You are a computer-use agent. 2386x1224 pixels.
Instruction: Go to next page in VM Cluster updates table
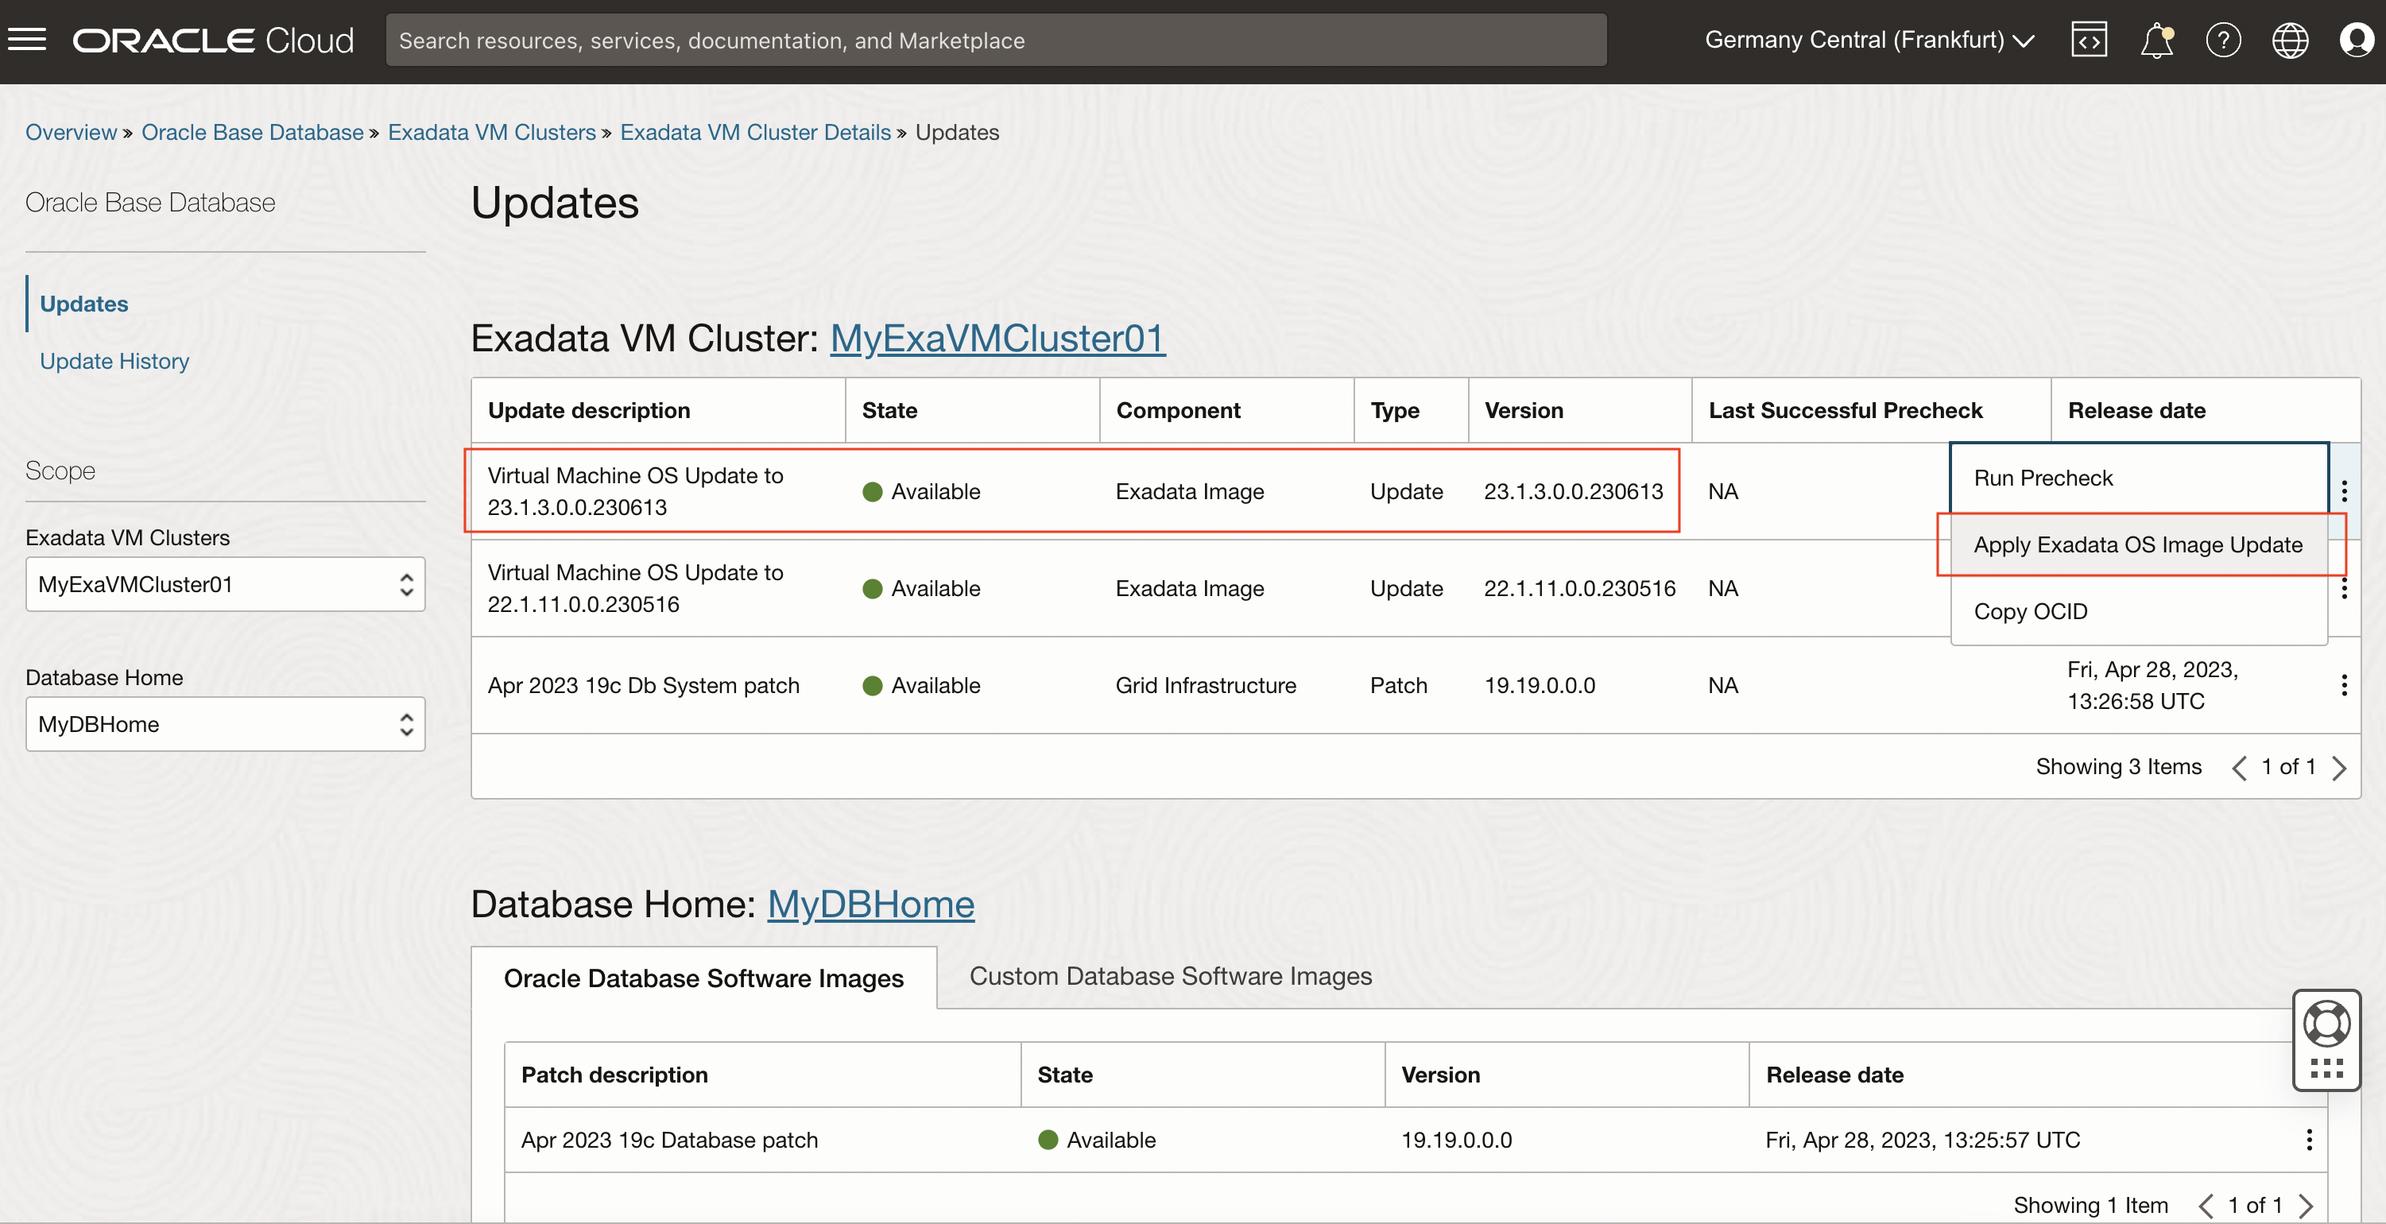[2339, 768]
